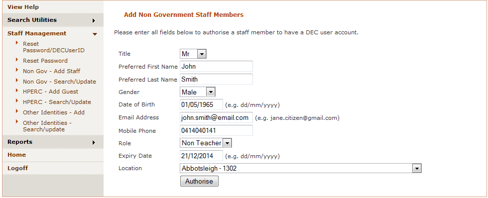Collapse the Staff Management section
488x198 pixels.
(x=95, y=34)
